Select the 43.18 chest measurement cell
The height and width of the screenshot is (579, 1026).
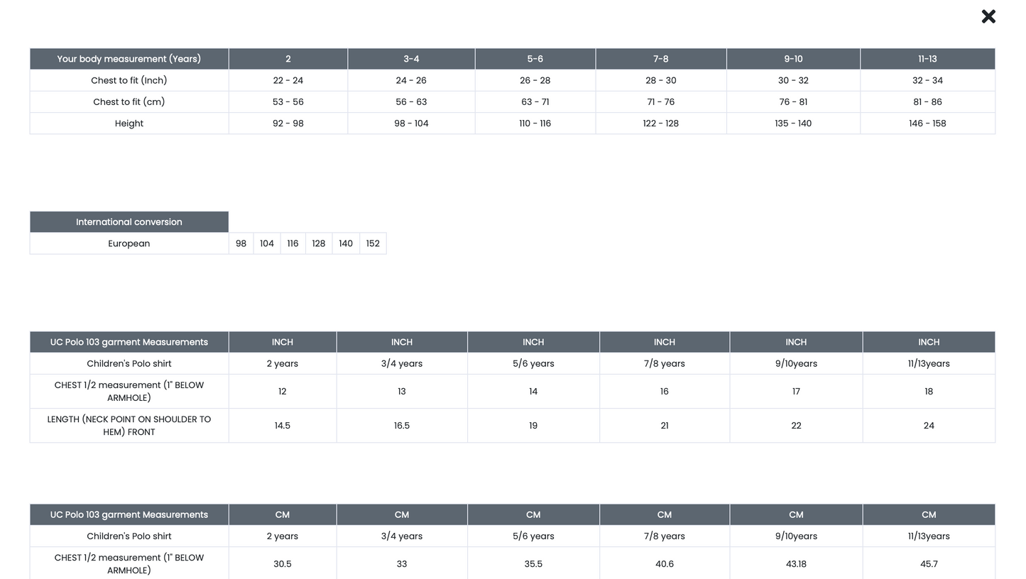pos(796,564)
